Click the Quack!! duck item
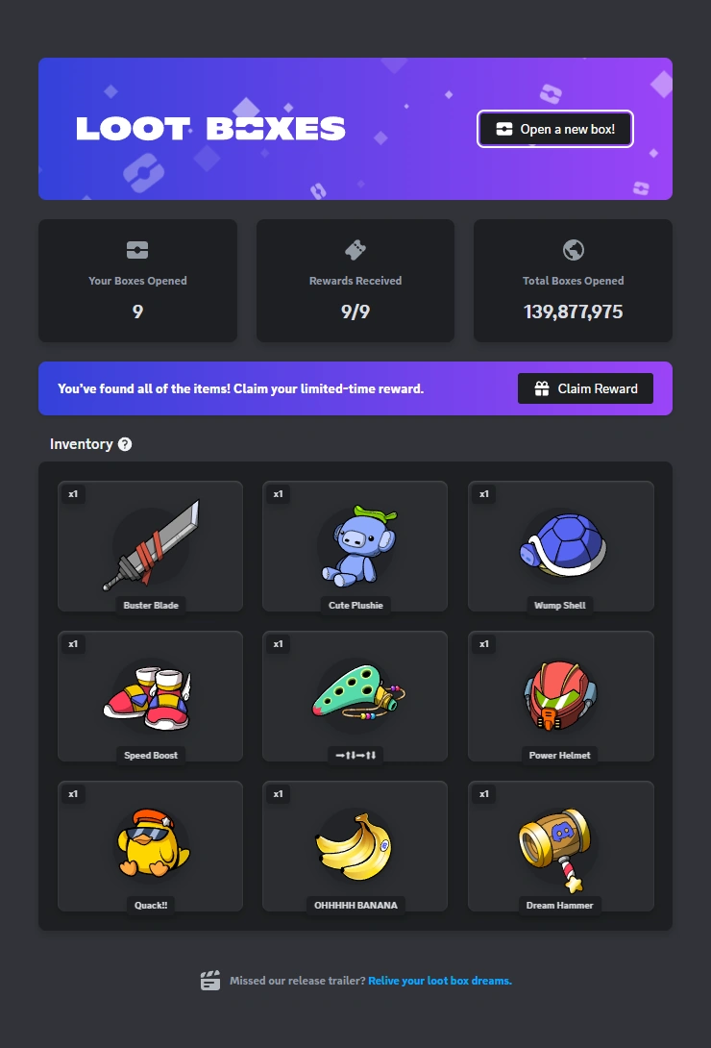Image resolution: width=711 pixels, height=1048 pixels. point(150,845)
